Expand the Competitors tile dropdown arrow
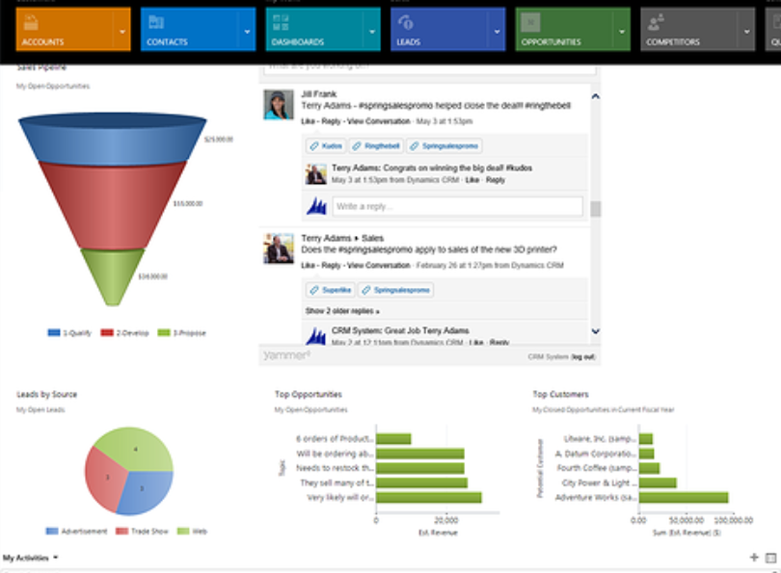781x573 pixels. tap(747, 32)
